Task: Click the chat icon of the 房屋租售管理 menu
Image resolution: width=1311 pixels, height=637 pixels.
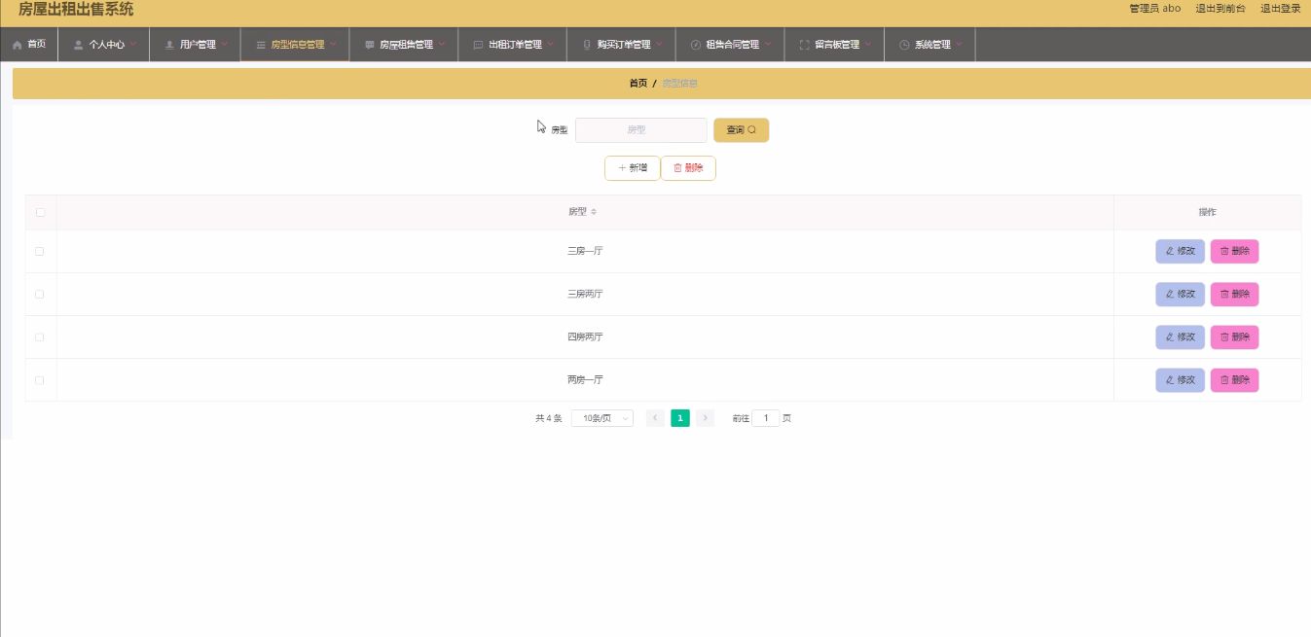Action: click(x=369, y=45)
